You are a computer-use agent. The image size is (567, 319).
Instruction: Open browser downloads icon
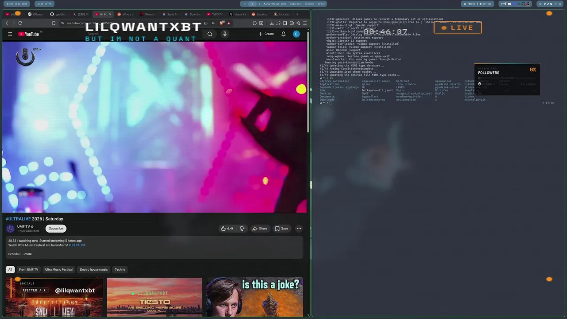(x=272, y=23)
